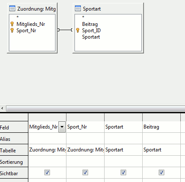Select the Feld row header
This screenshot has width=185, height=182.
coord(14,127)
